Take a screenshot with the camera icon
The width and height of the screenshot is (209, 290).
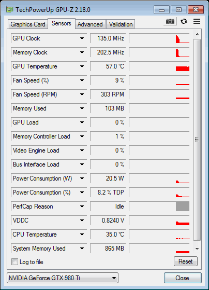click(x=170, y=21)
